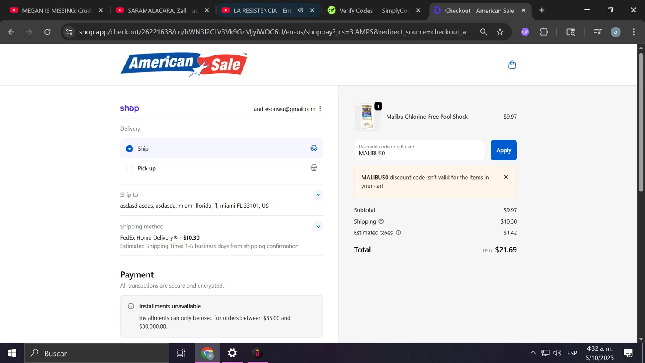Close the SARAMALACARA tab
The width and height of the screenshot is (645, 363).
click(206, 10)
